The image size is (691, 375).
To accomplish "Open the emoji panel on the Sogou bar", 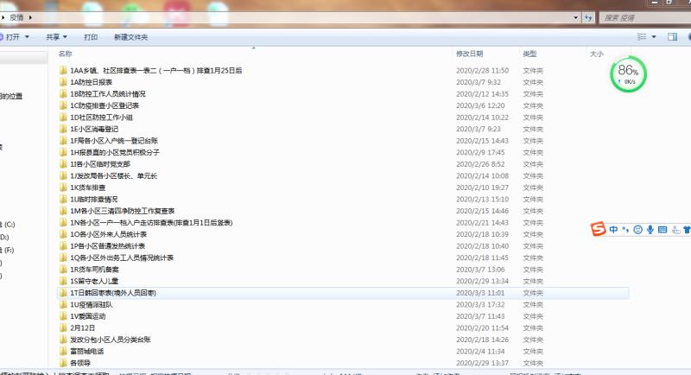I will [x=637, y=230].
